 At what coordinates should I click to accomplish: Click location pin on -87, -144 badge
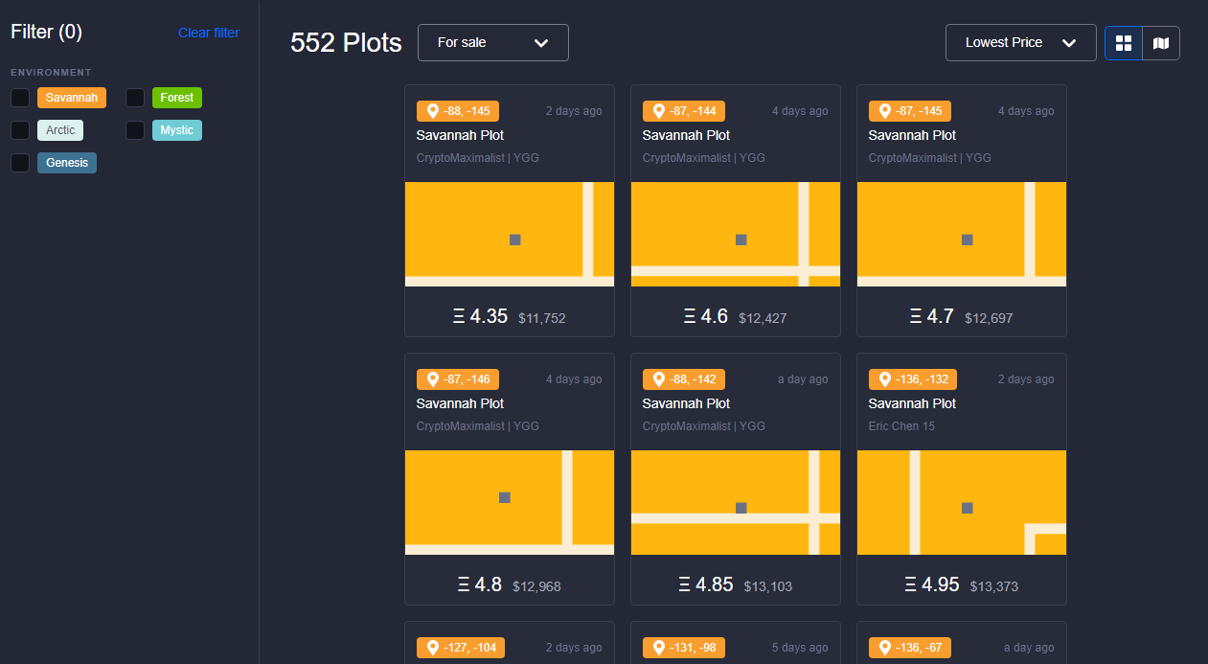pos(658,111)
